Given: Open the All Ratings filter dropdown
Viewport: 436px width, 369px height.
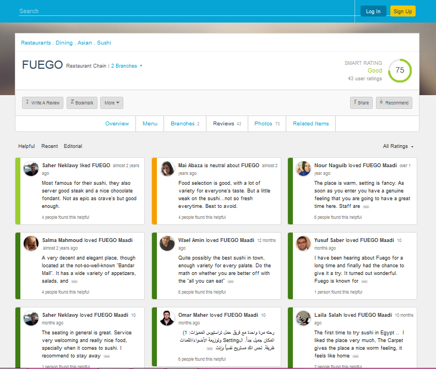Looking at the screenshot, I should (x=398, y=146).
